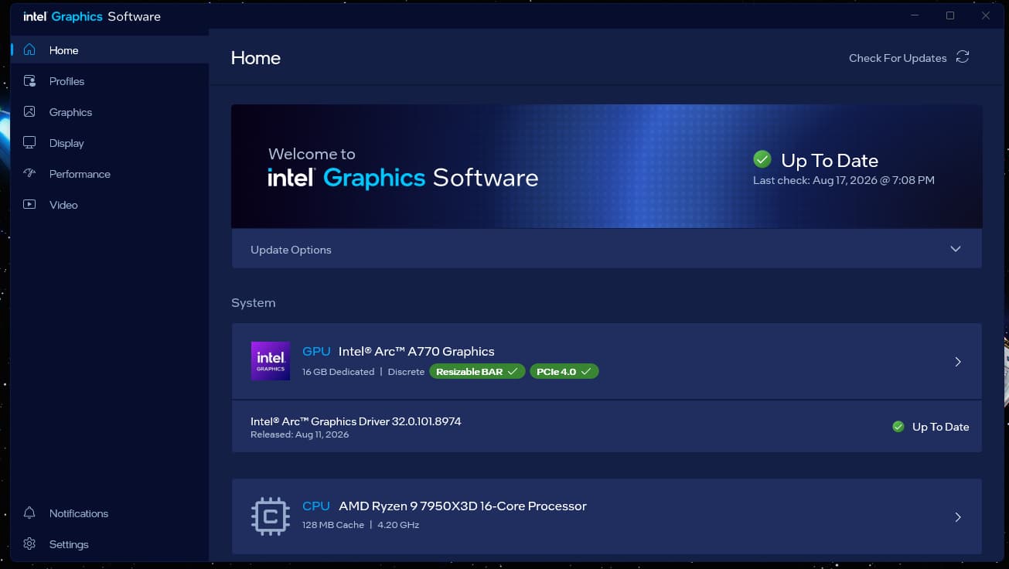Click the green check beside Up To Date banner
Screen dimensions: 1009x569
pos(762,159)
